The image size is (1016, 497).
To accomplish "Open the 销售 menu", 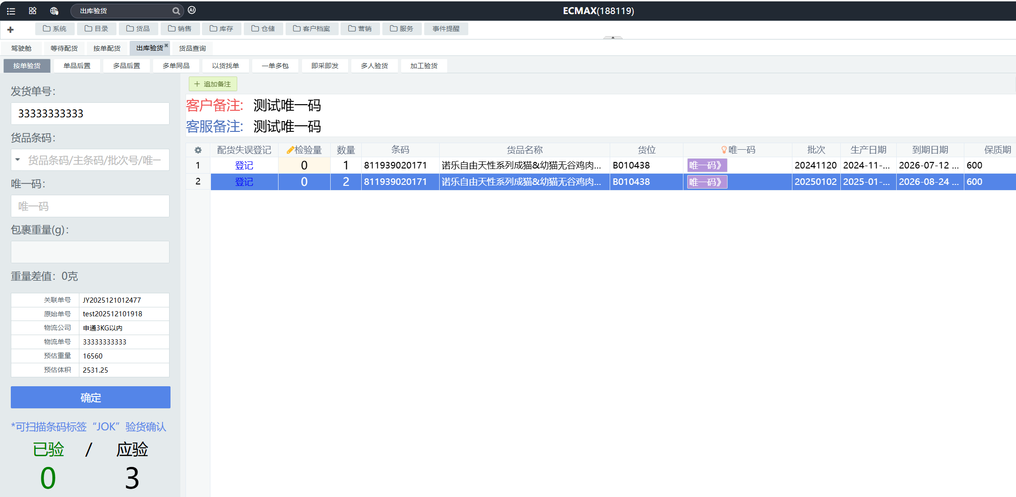I will tap(180, 29).
